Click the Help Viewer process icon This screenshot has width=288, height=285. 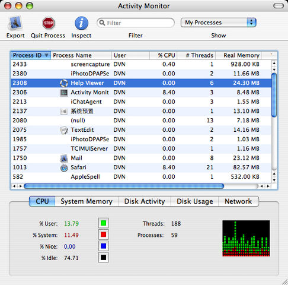(x=64, y=83)
